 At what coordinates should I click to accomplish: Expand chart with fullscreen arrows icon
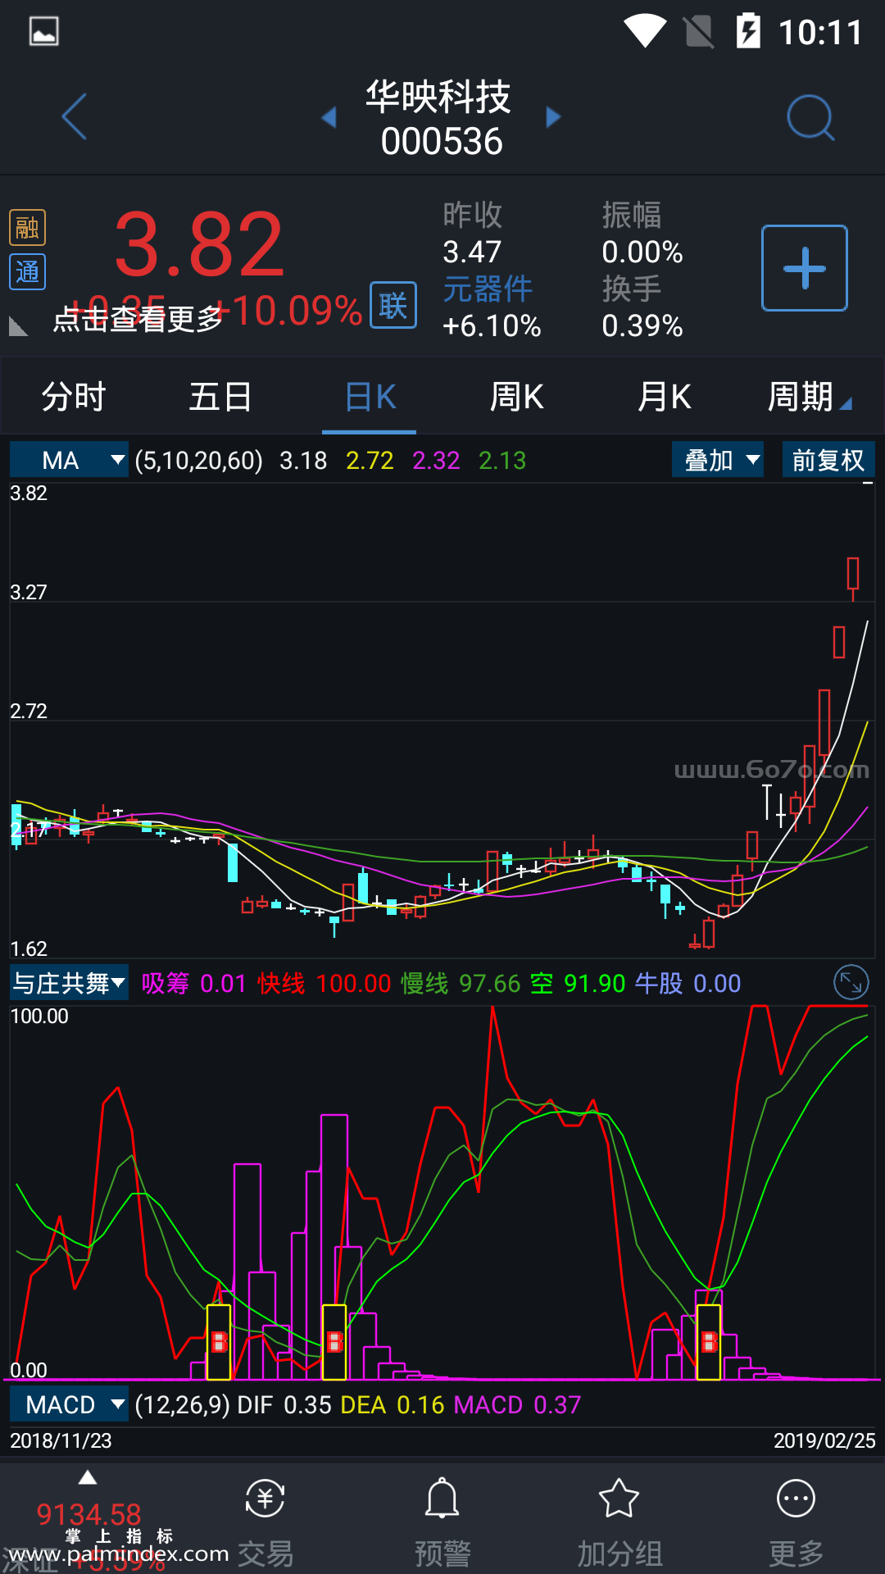(x=851, y=982)
